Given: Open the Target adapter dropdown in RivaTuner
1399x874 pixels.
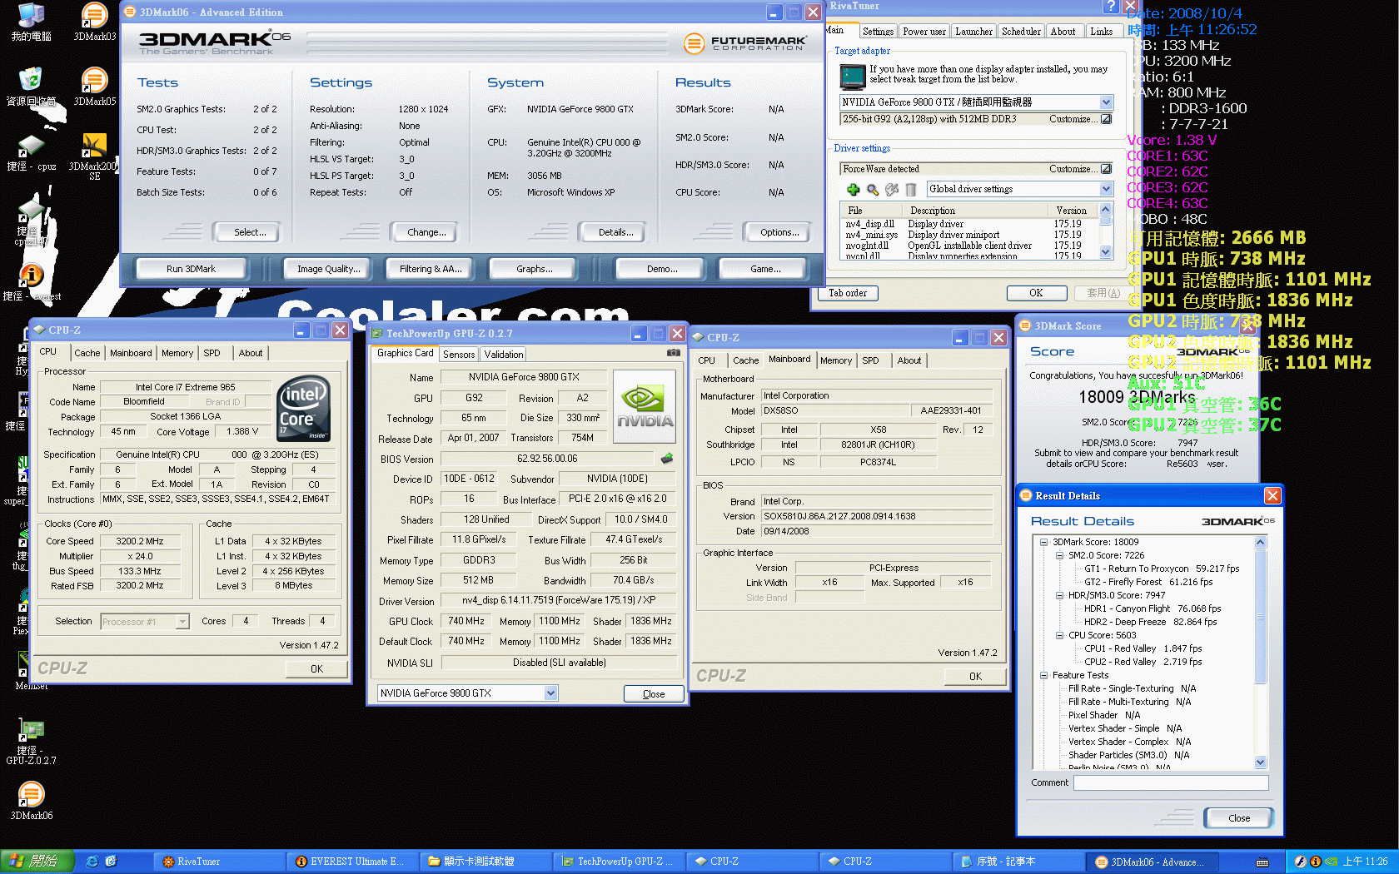Looking at the screenshot, I should 1106,102.
